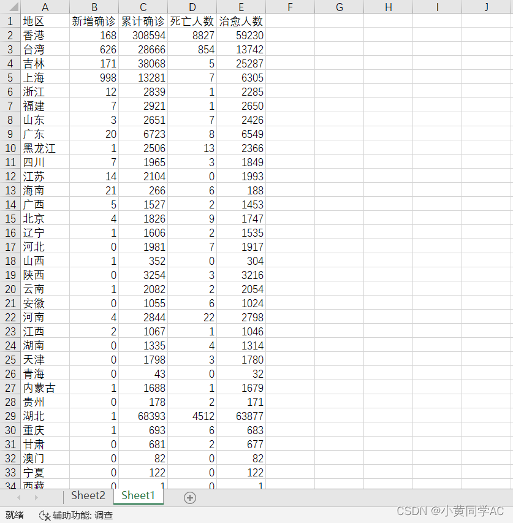Select column E header
Image resolution: width=513 pixels, height=523 pixels.
click(x=241, y=7)
